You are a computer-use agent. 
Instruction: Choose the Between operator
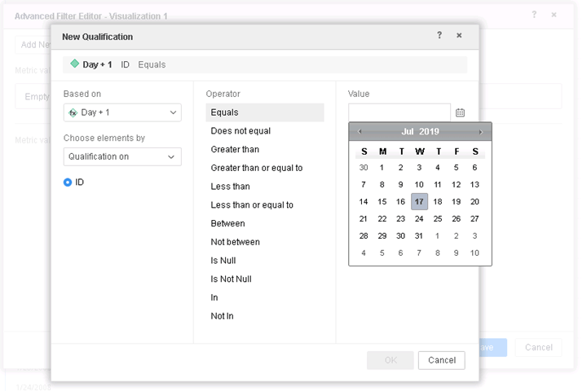(227, 224)
